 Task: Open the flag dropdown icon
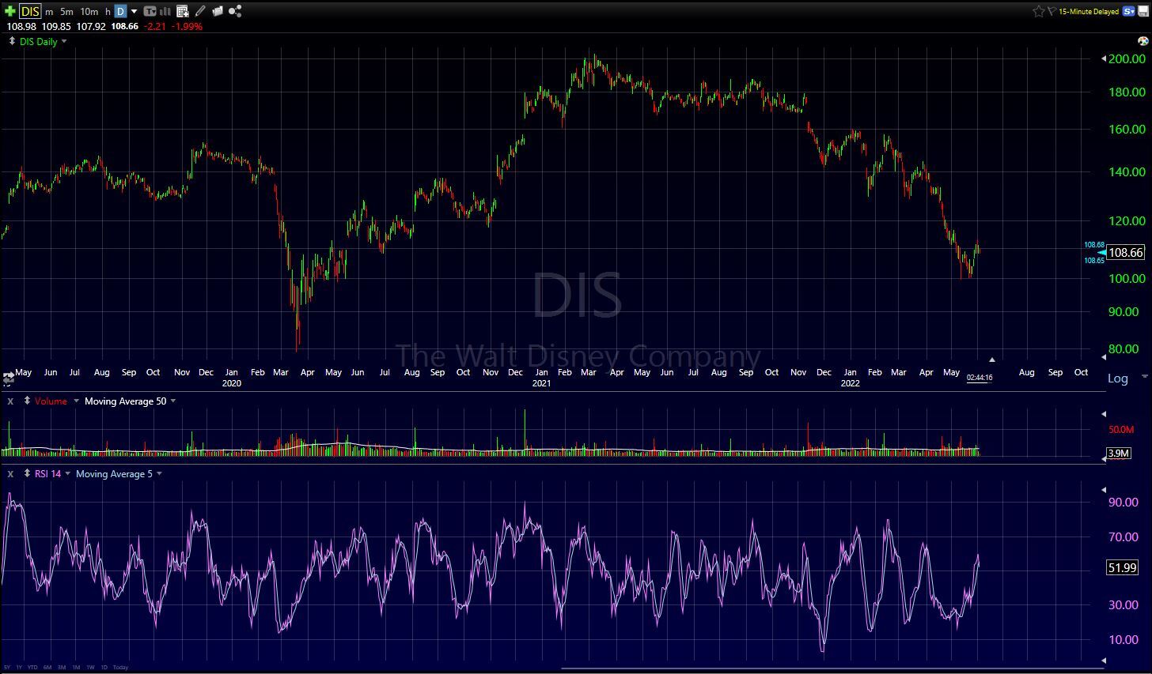click(1052, 11)
